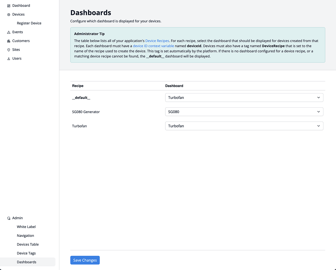
Task: Open the __default__ recipe dashboard dropdown
Action: coord(244,98)
